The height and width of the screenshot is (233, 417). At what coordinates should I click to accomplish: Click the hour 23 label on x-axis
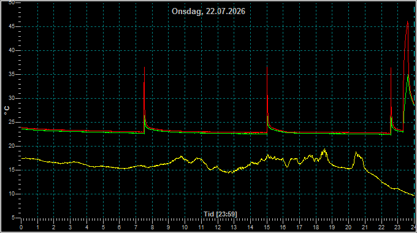(397, 227)
